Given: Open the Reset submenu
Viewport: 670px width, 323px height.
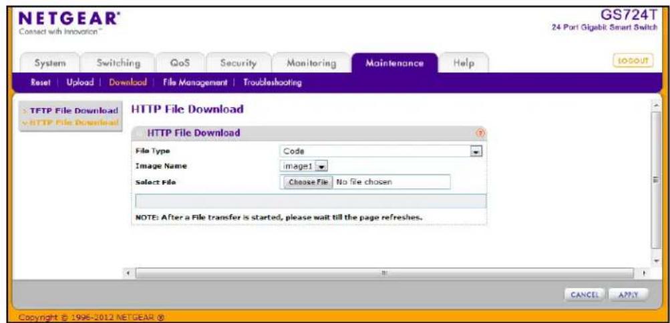Looking at the screenshot, I should [41, 83].
